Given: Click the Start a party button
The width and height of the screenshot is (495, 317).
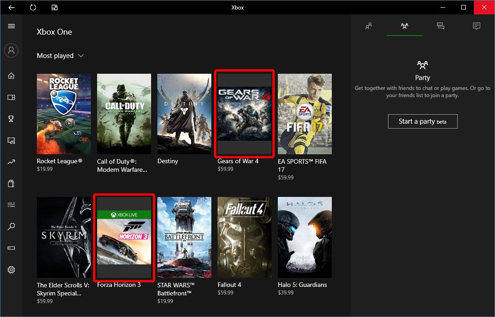Looking at the screenshot, I should 422,121.
